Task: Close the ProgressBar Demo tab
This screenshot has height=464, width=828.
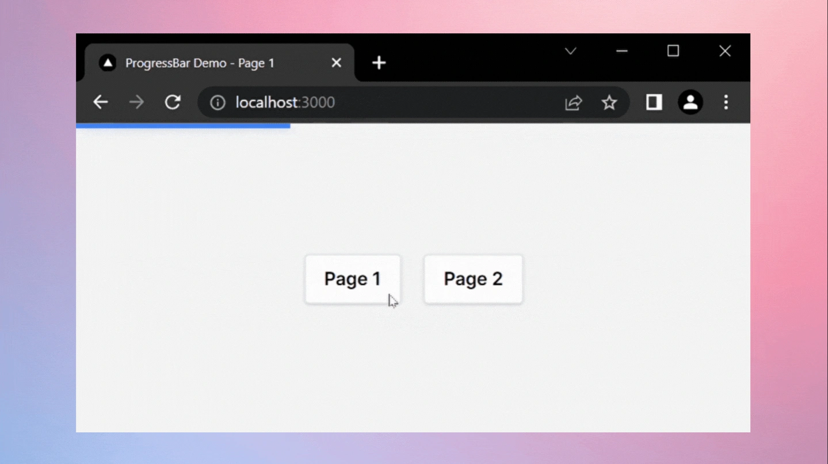Action: [337, 63]
